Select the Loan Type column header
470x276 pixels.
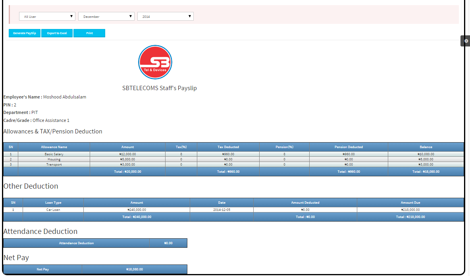pos(53,203)
